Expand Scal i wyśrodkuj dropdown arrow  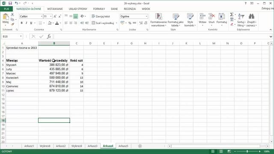[x=116, y=23]
